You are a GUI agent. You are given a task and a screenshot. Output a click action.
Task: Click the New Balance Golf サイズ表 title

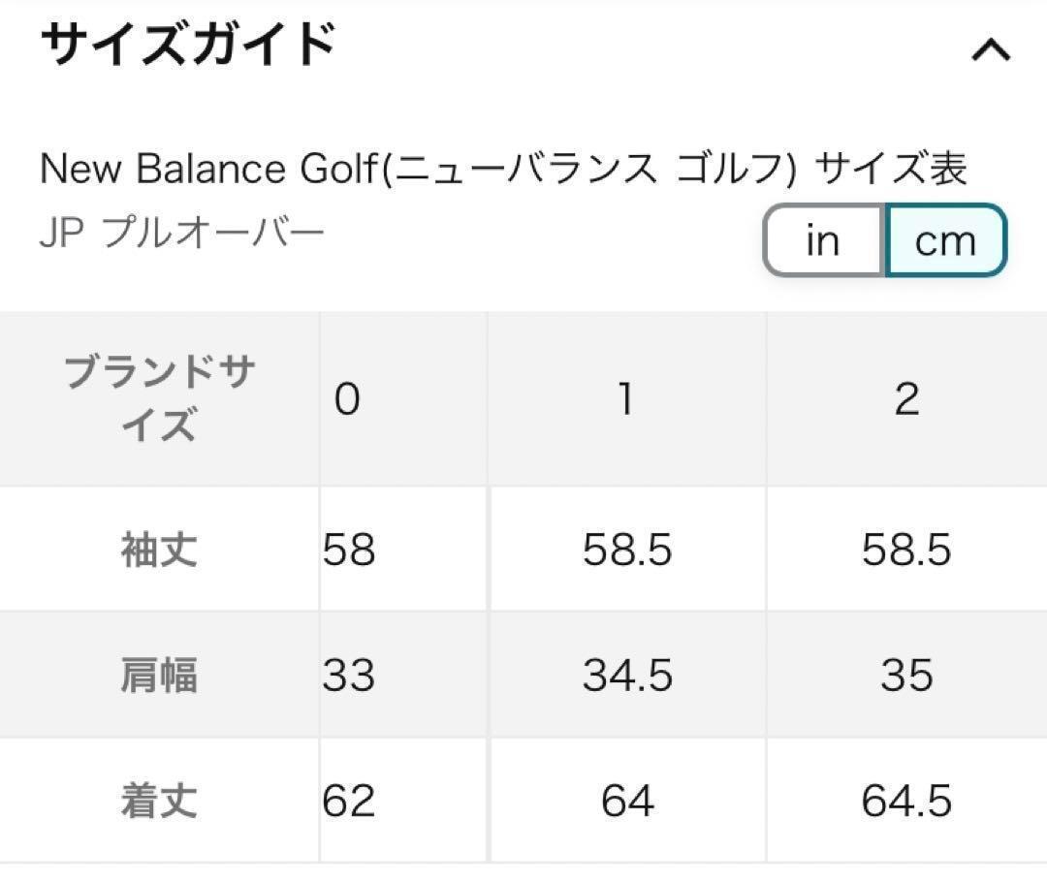point(503,169)
